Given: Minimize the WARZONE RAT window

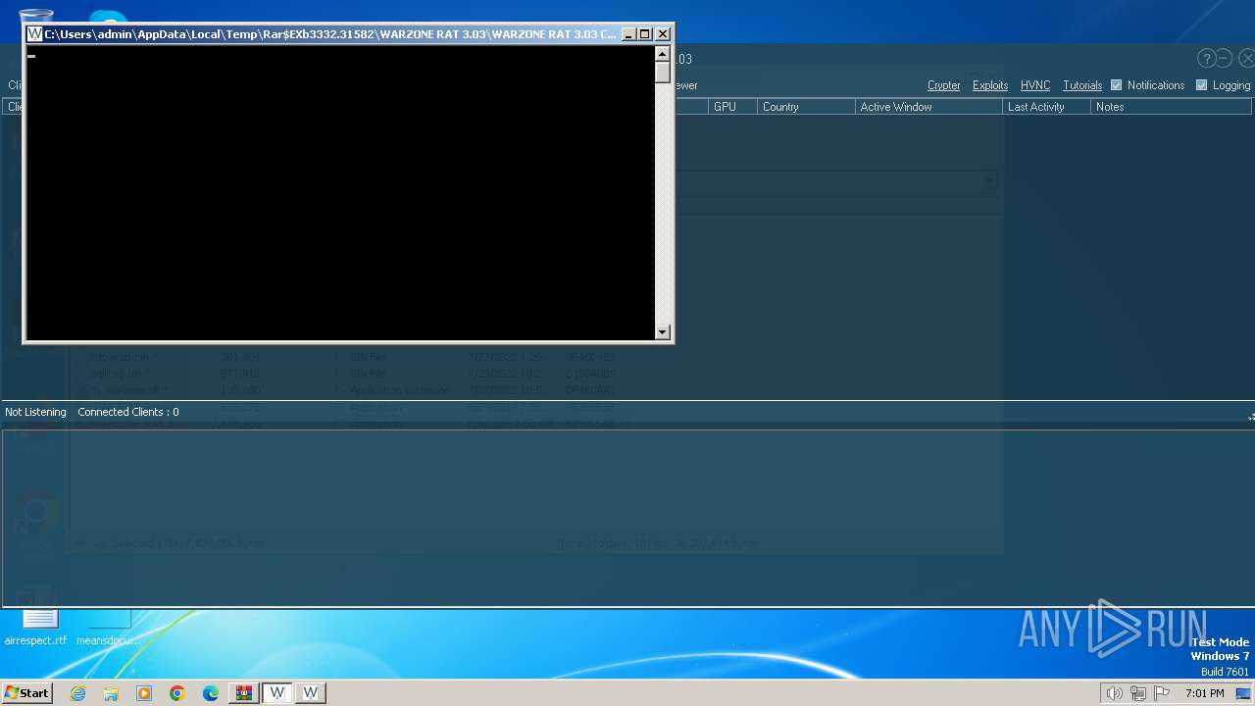Looking at the screenshot, I should click(x=1225, y=59).
